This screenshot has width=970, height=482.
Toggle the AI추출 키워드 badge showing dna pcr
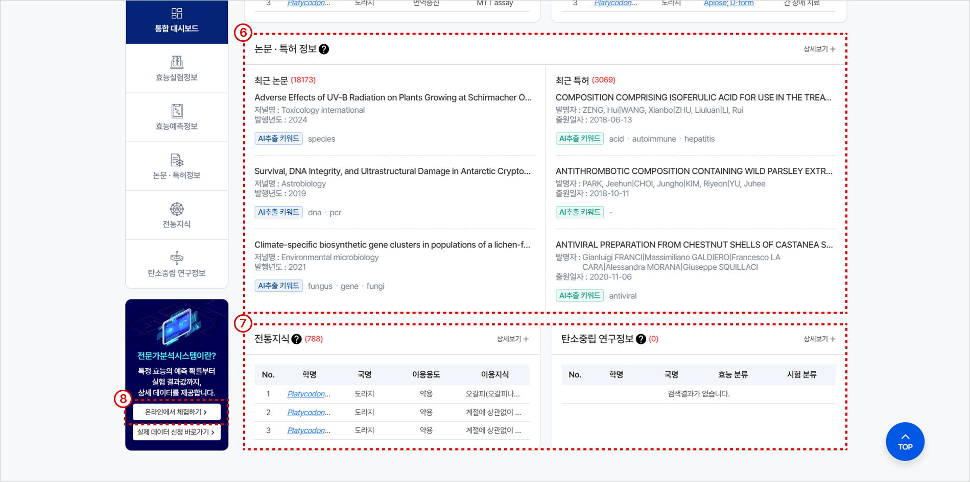(278, 212)
